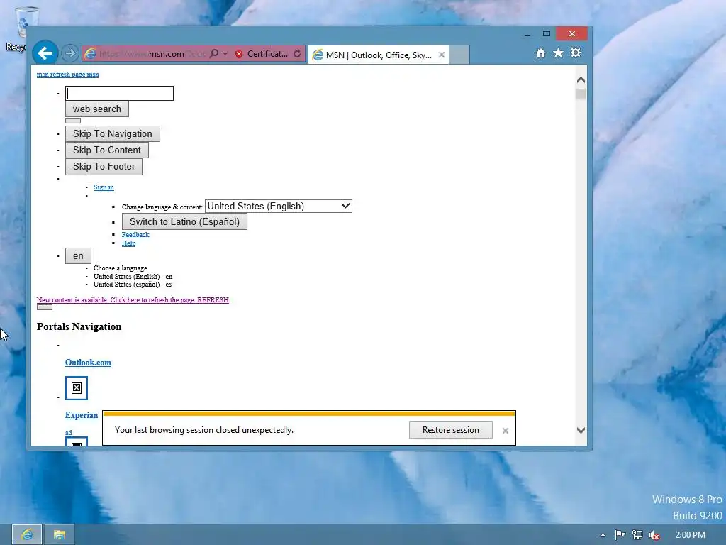
Task: Click the small ad link
Action: pos(69,433)
